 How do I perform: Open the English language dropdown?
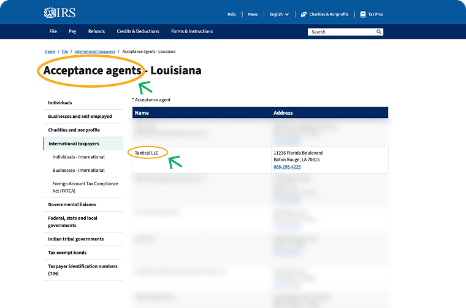pos(279,14)
